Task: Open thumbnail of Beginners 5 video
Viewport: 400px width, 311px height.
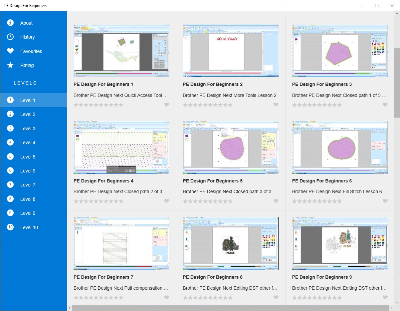Action: tap(231, 147)
